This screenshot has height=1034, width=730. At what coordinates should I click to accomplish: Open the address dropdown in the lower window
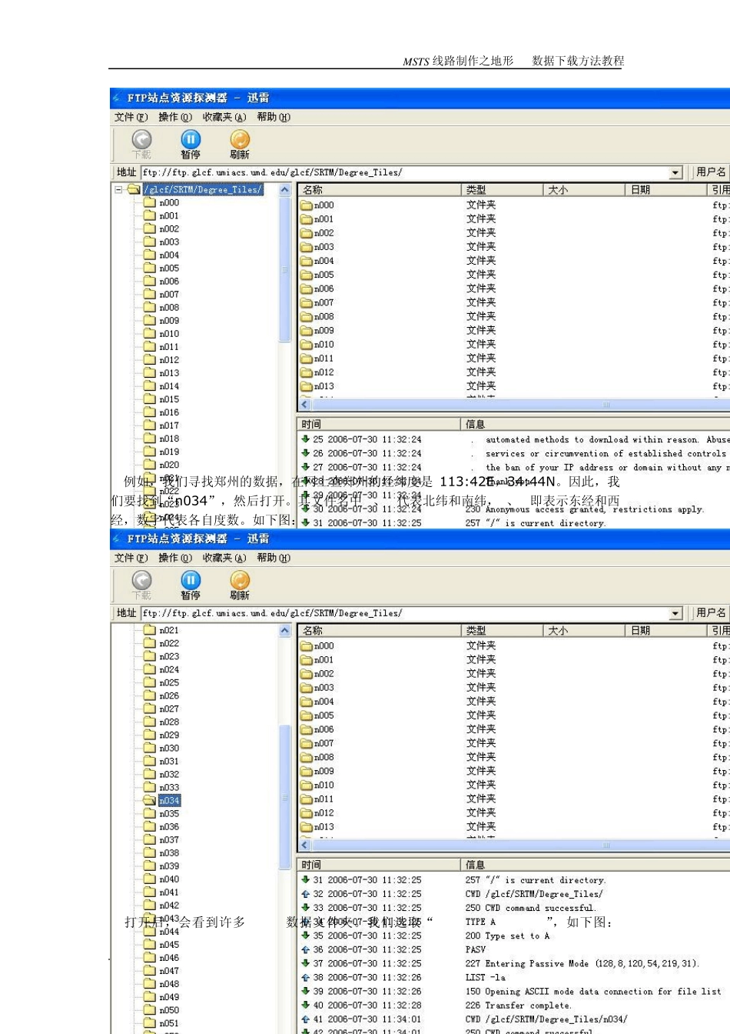pyautogui.click(x=675, y=614)
